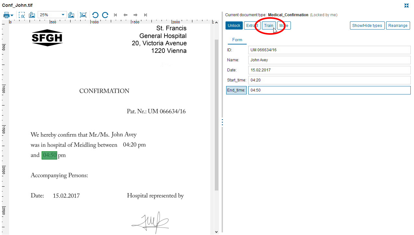Click the panel splitter handle dots

222,122
